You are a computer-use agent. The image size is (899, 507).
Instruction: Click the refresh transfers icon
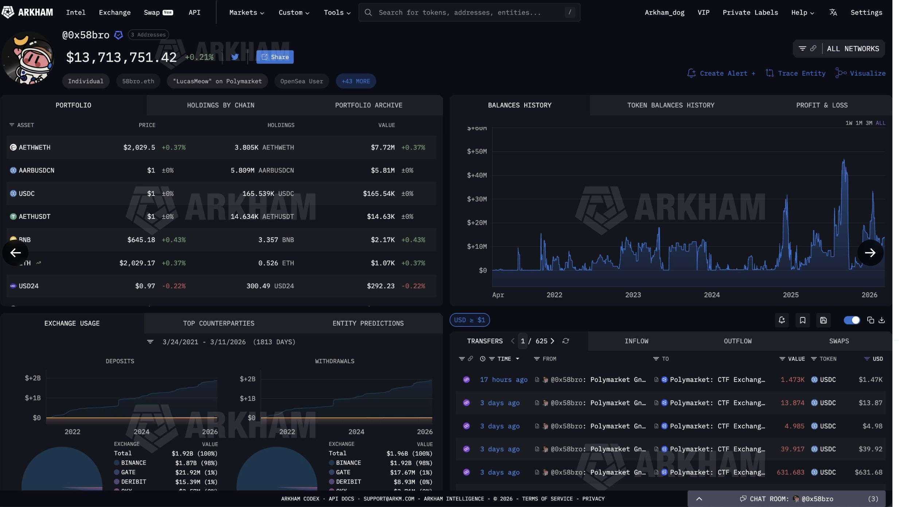(565, 341)
